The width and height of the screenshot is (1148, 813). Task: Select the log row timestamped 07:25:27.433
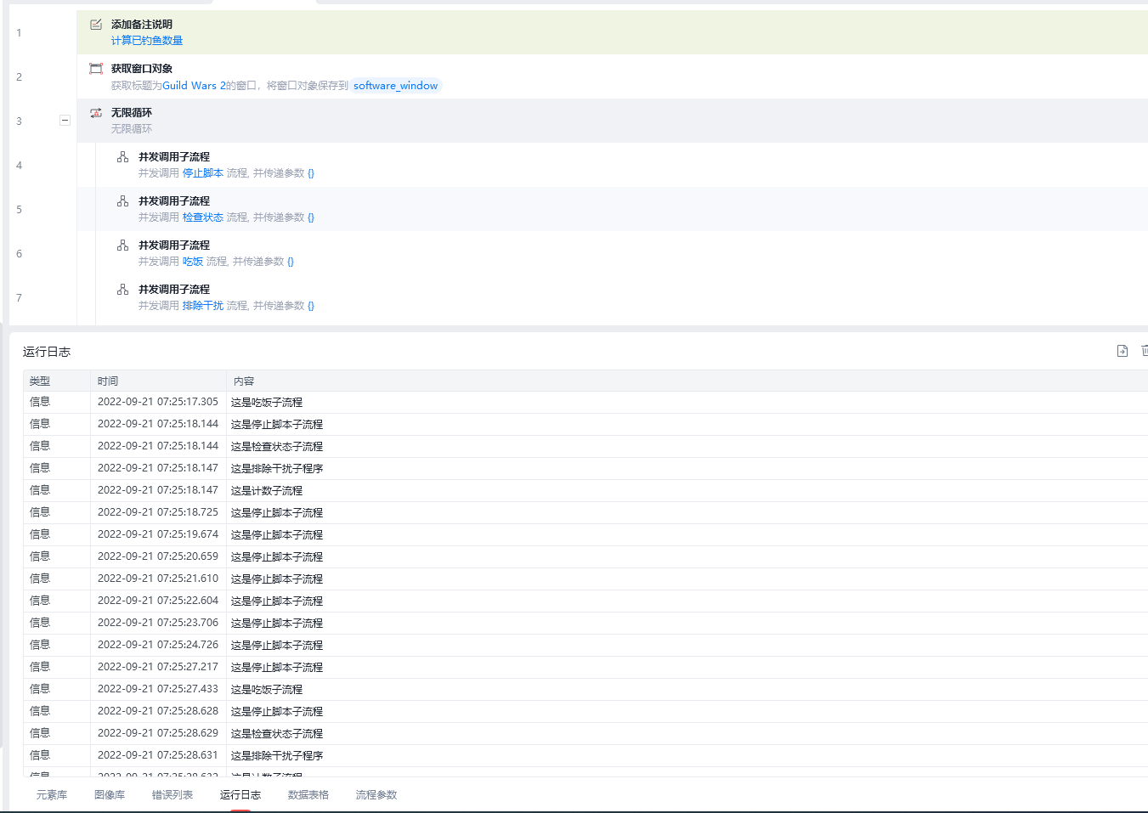(x=585, y=690)
